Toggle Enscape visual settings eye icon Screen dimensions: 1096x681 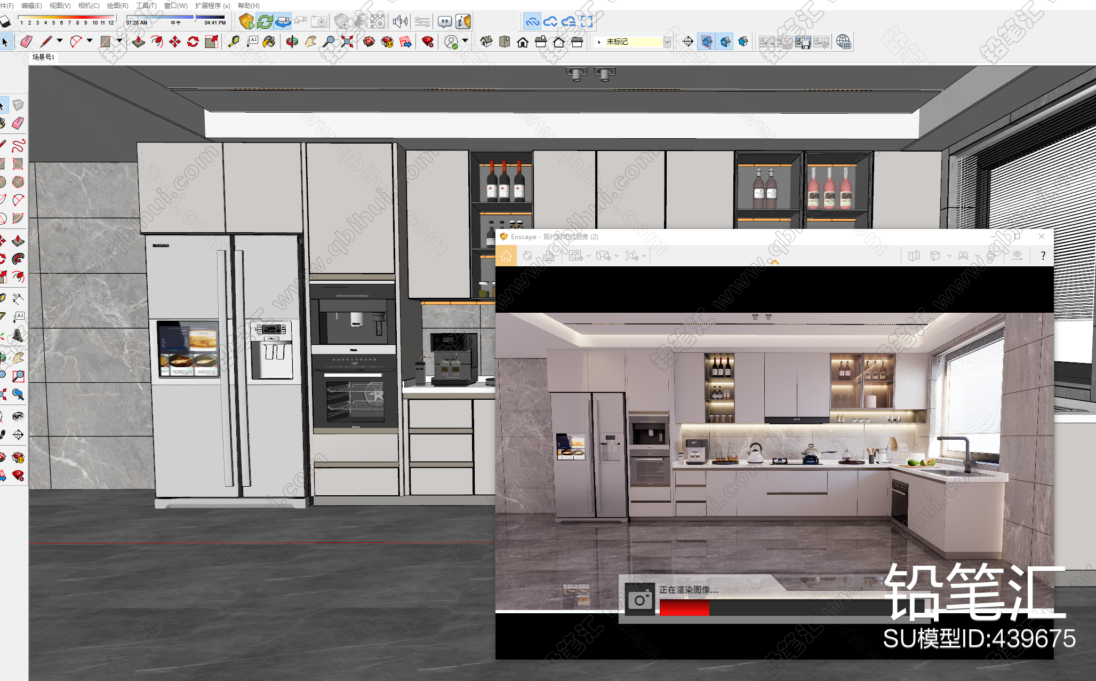[x=1017, y=256]
